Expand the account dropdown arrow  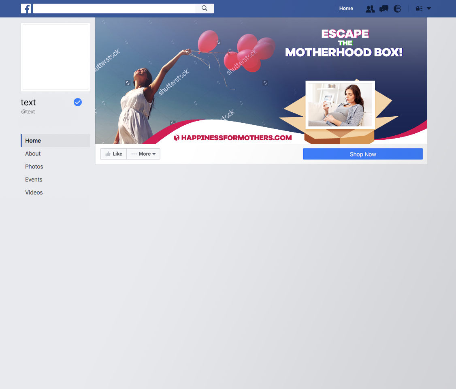(x=428, y=9)
